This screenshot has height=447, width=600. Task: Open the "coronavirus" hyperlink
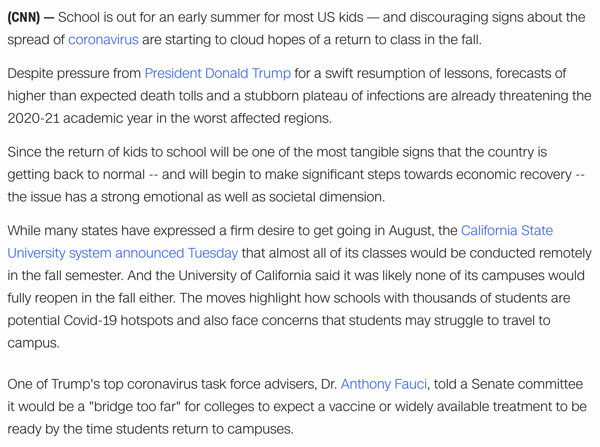[103, 40]
